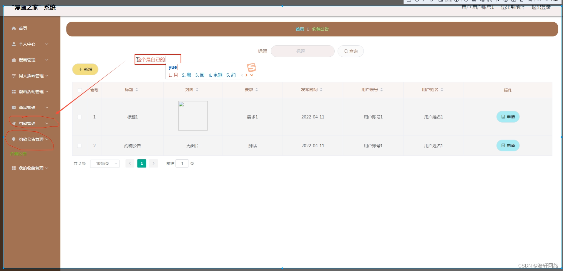This screenshot has width=563, height=271.
Task: Open the 10条/页 page-size dropdown
Action: (x=105, y=163)
